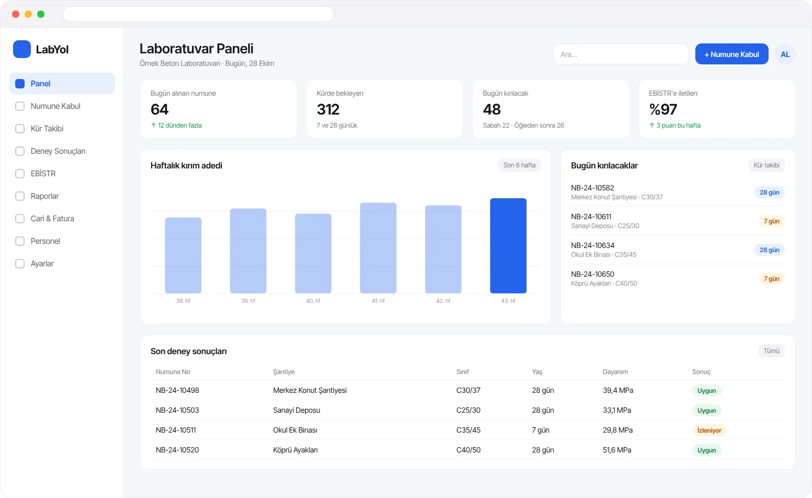Click the Panel sidebar icon

20,84
